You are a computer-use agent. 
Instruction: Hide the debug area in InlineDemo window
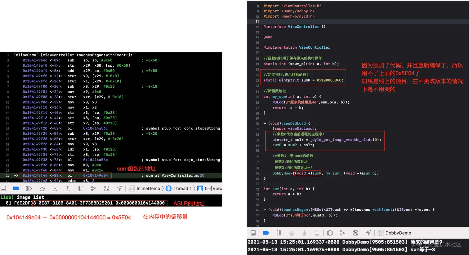point(3,188)
